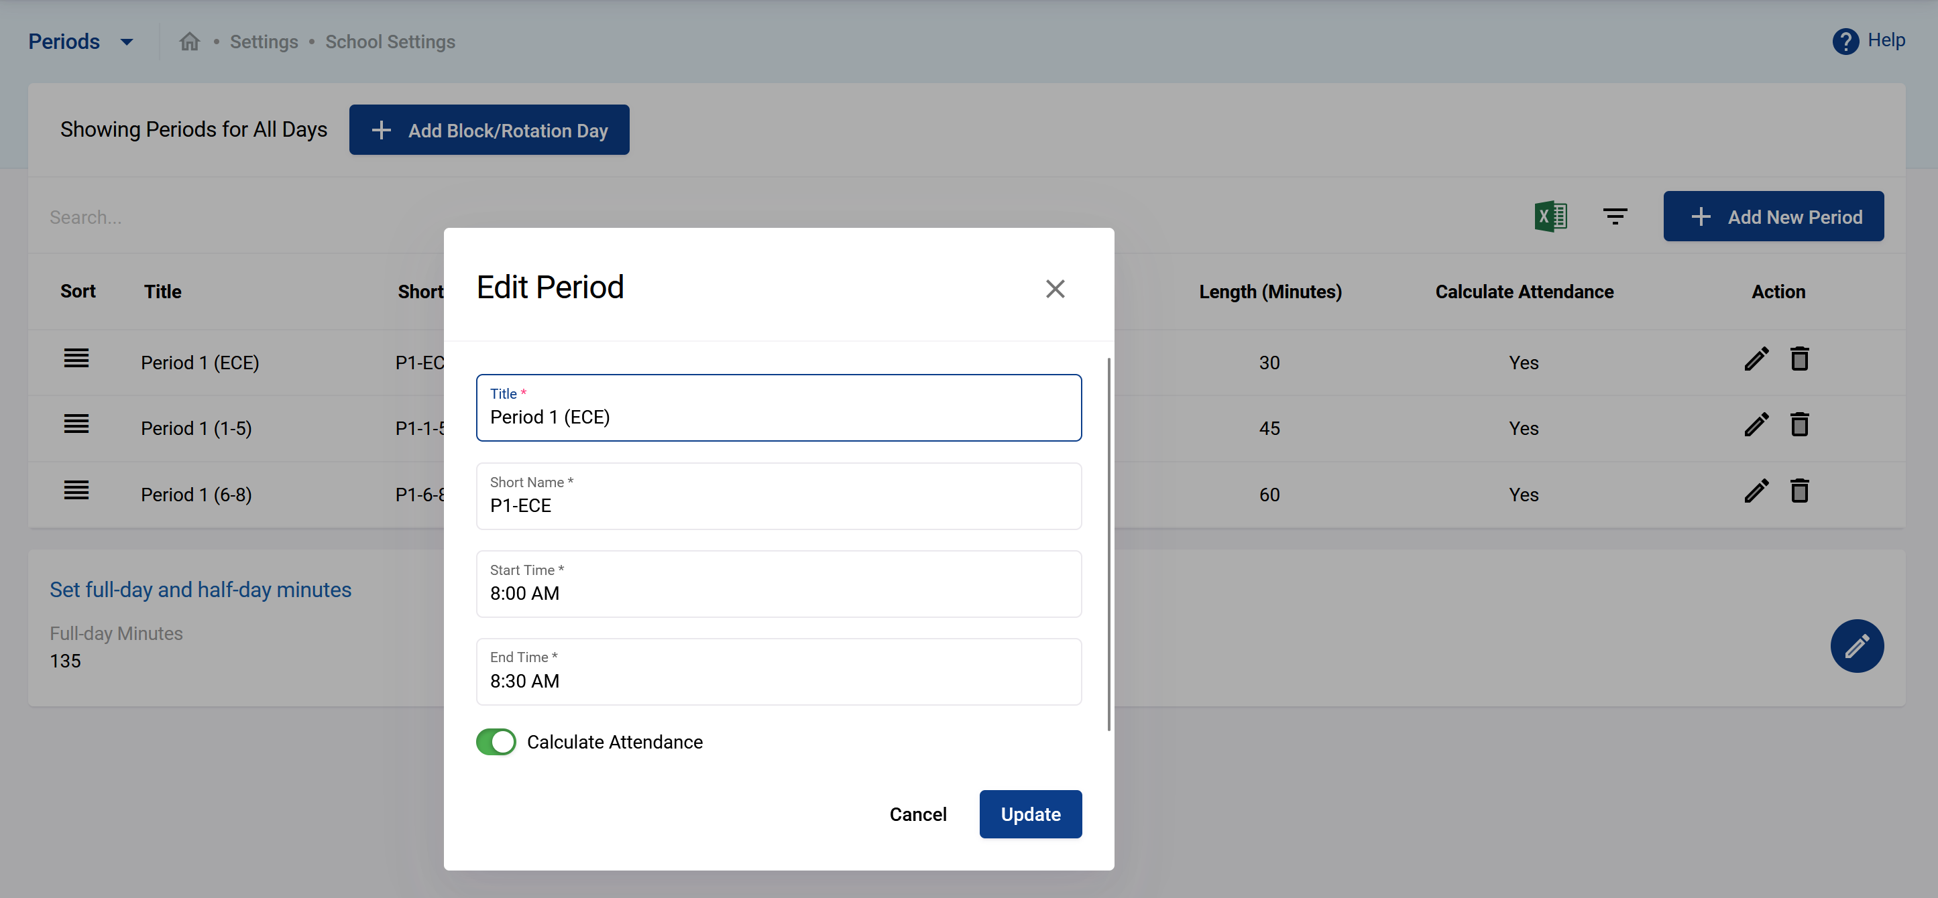Click round pencil button for full-day minutes
The width and height of the screenshot is (1938, 898).
(1856, 645)
